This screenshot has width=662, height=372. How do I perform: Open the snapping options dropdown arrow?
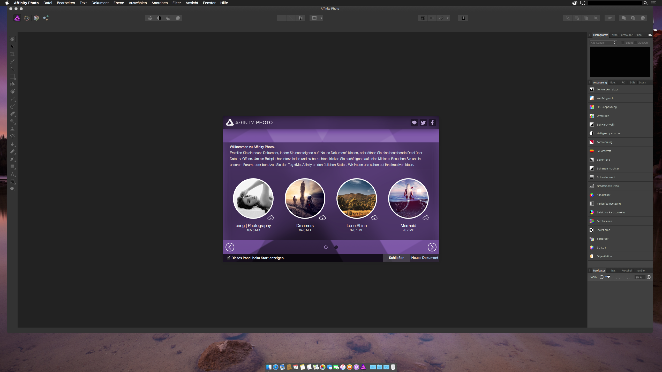[x=448, y=18]
